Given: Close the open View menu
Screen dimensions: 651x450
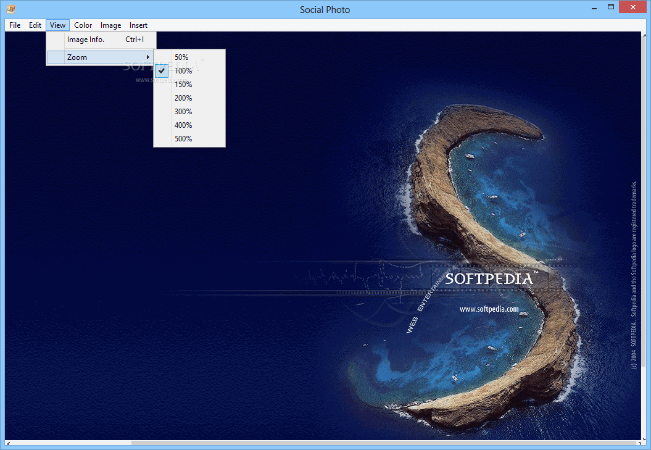Looking at the screenshot, I should click(x=58, y=25).
